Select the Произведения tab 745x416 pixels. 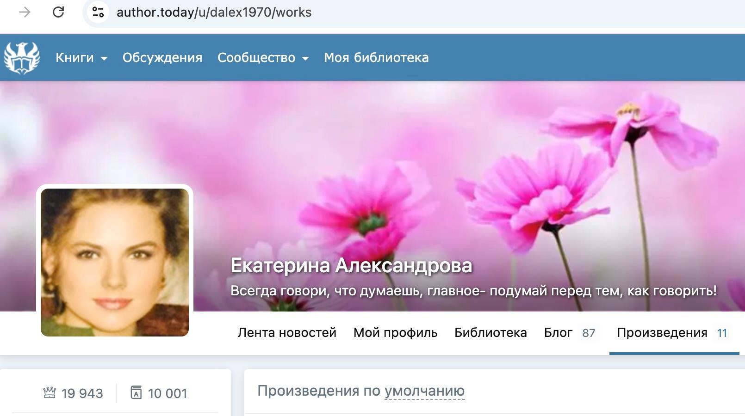[x=662, y=333]
